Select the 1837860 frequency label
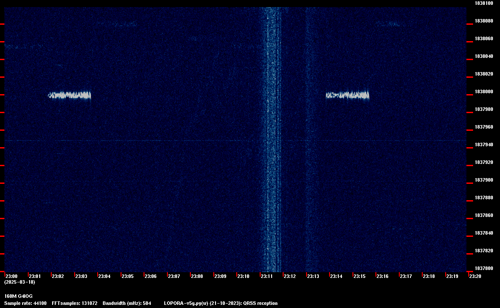Screen dimensions: 500x308 pos(484,215)
